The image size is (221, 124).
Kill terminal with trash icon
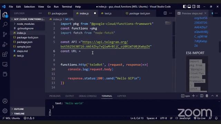pos(207,96)
